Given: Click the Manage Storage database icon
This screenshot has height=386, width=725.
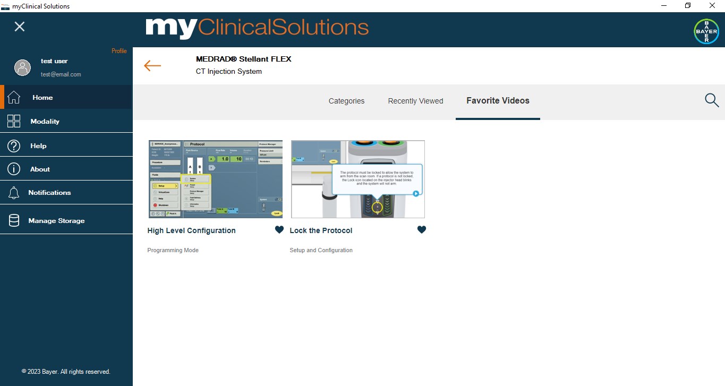Looking at the screenshot, I should pyautogui.click(x=14, y=220).
